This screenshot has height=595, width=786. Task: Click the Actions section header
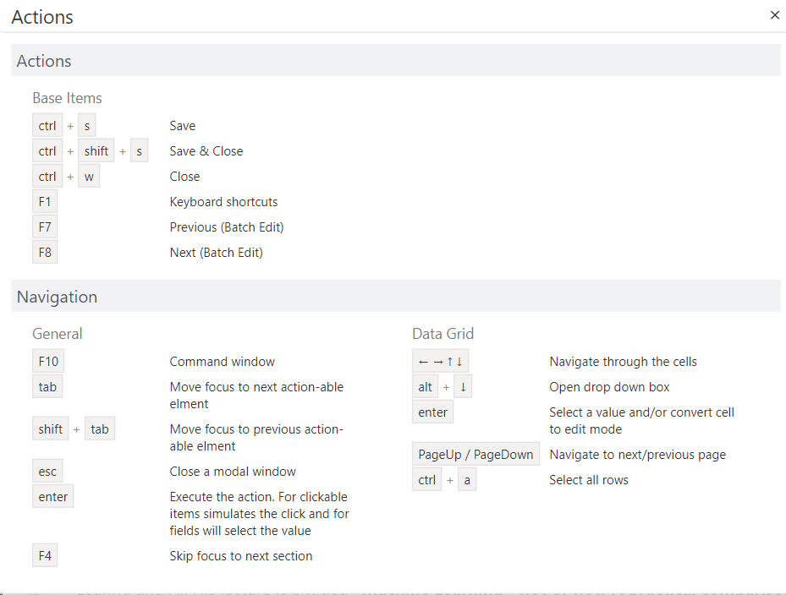(x=44, y=61)
